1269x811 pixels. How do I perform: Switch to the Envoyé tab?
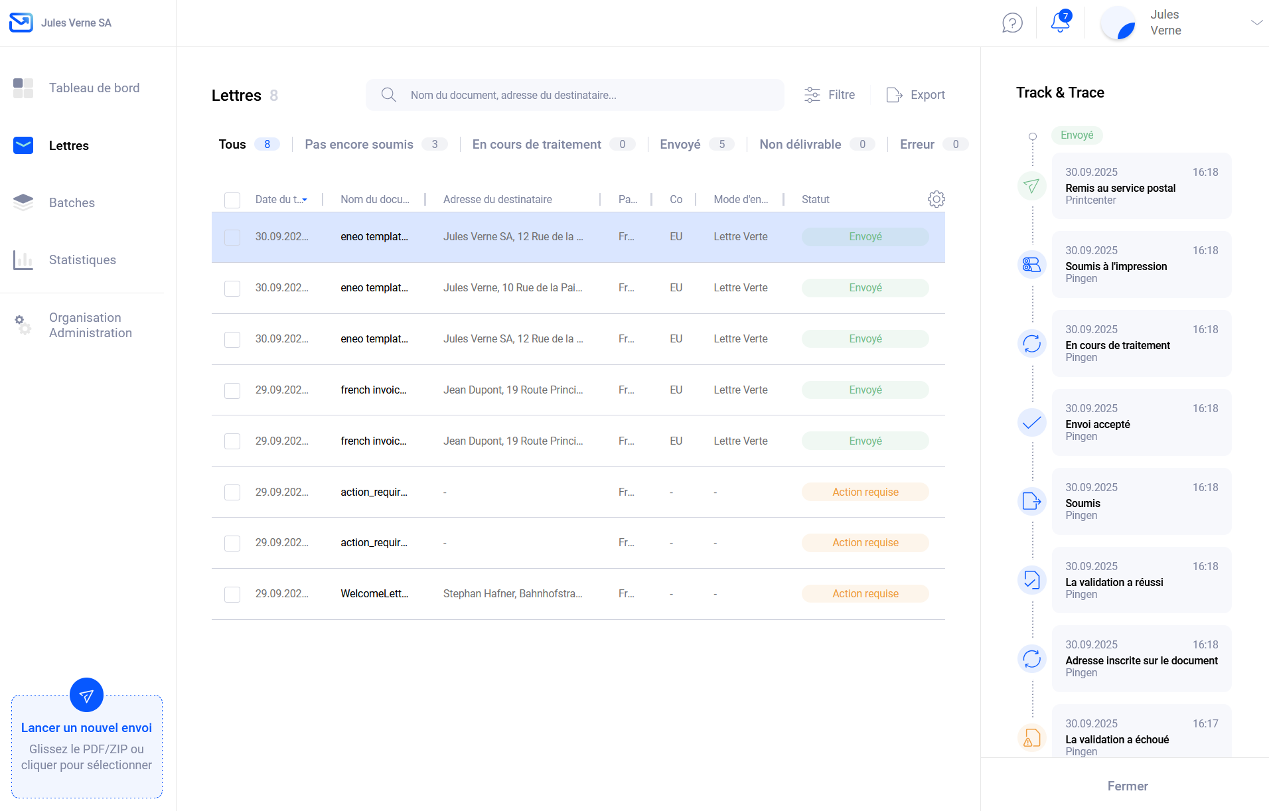pos(680,144)
